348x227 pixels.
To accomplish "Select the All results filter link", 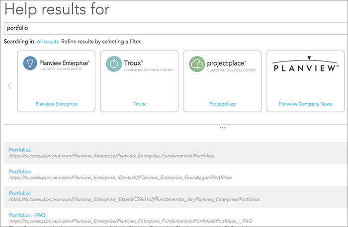I will coord(48,42).
